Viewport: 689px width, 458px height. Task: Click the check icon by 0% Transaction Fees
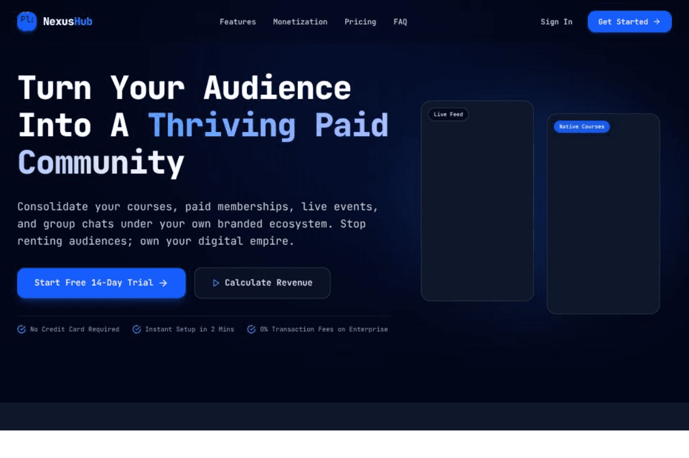[251, 329]
